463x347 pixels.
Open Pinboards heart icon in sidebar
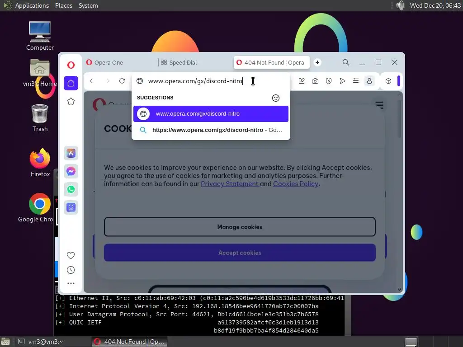tap(71, 256)
